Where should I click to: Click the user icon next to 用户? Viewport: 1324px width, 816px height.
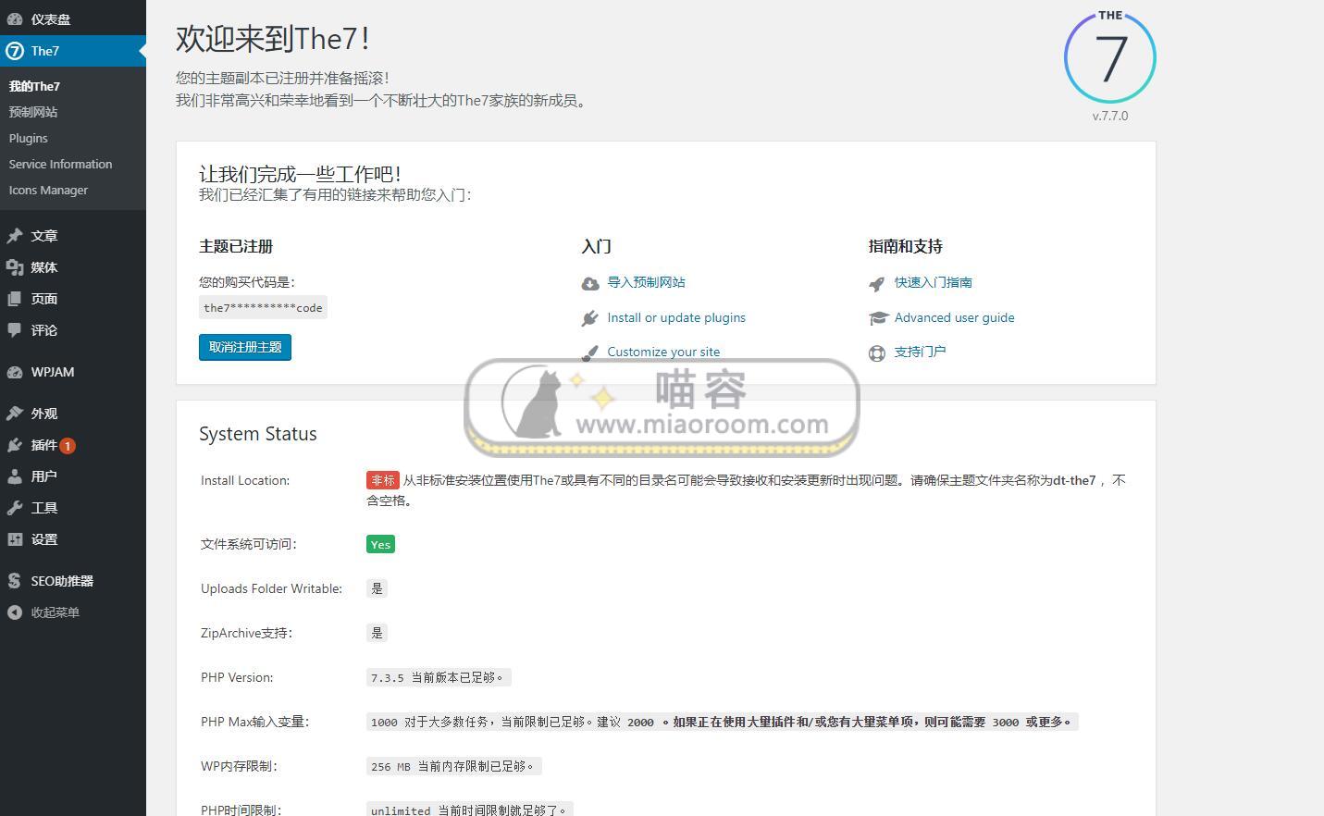pyautogui.click(x=15, y=476)
